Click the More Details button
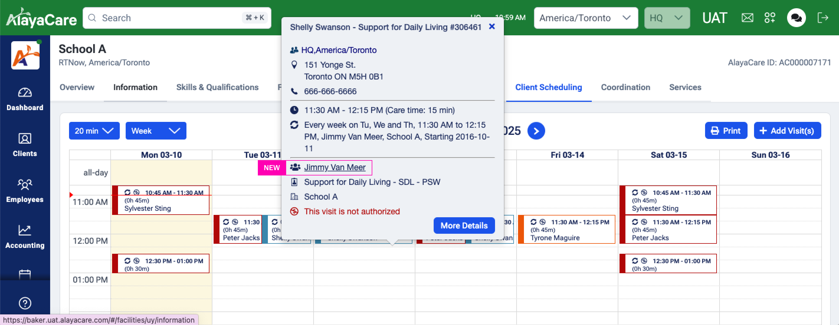Viewport: 839px width, 325px height. click(464, 225)
